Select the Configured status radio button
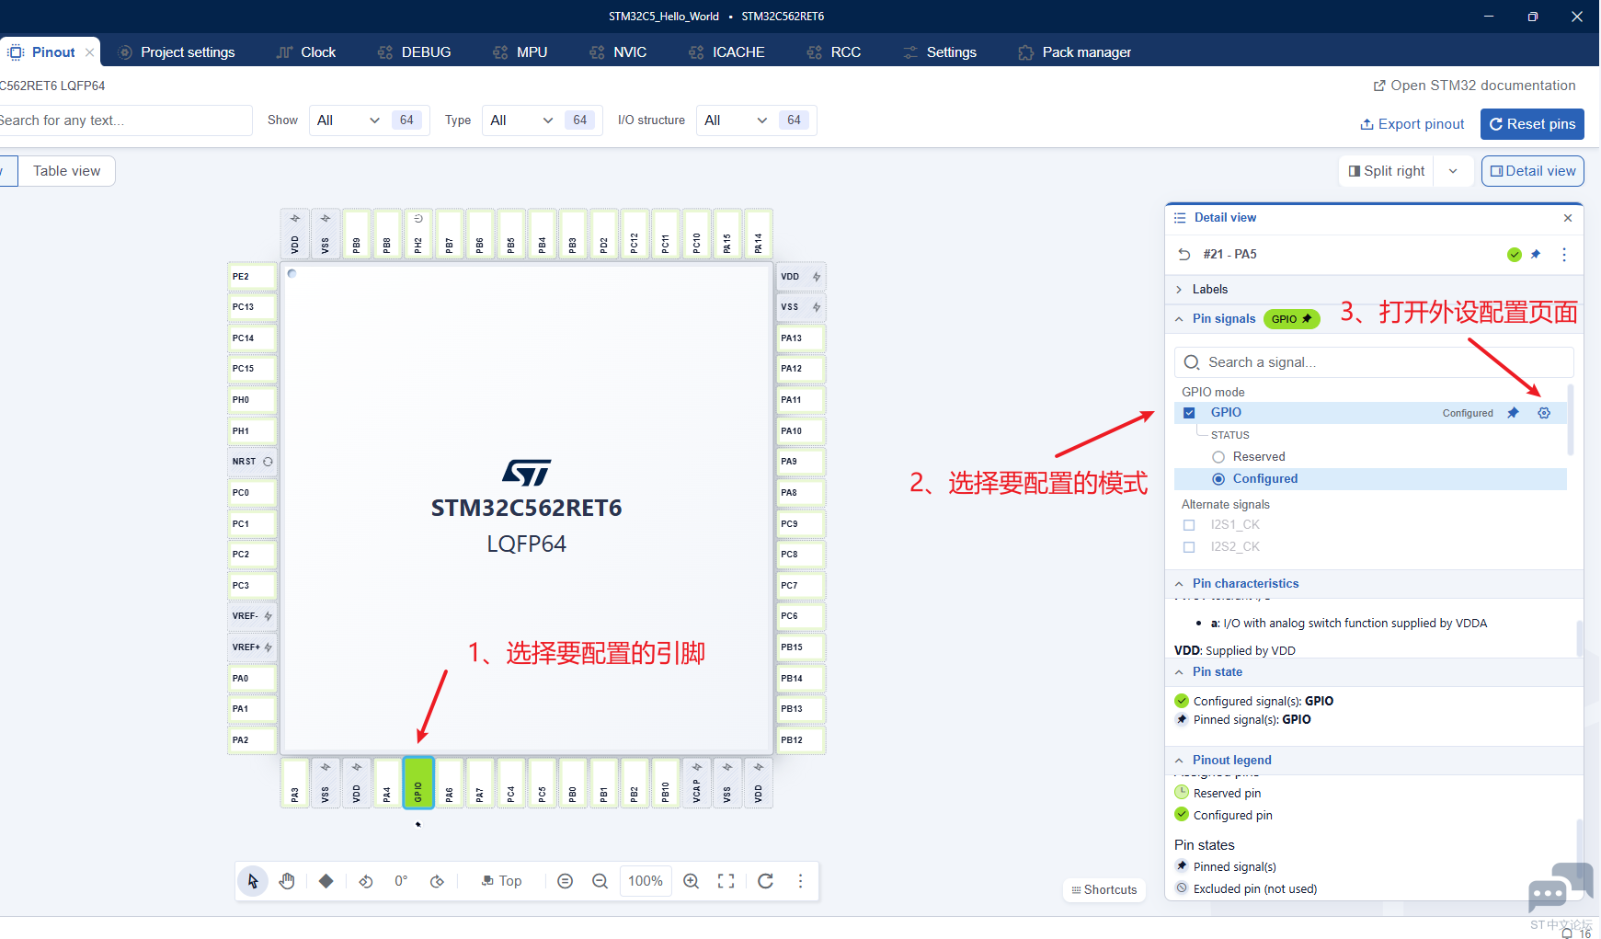1601x939 pixels. pyautogui.click(x=1218, y=479)
